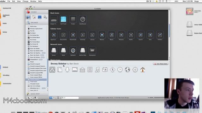Click the Snowy Sidebar public sign icon
This screenshot has height=113, width=202.
pos(112,70)
